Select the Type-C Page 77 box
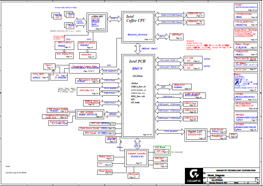The width and height of the screenshot is (263, 186). [49, 67]
